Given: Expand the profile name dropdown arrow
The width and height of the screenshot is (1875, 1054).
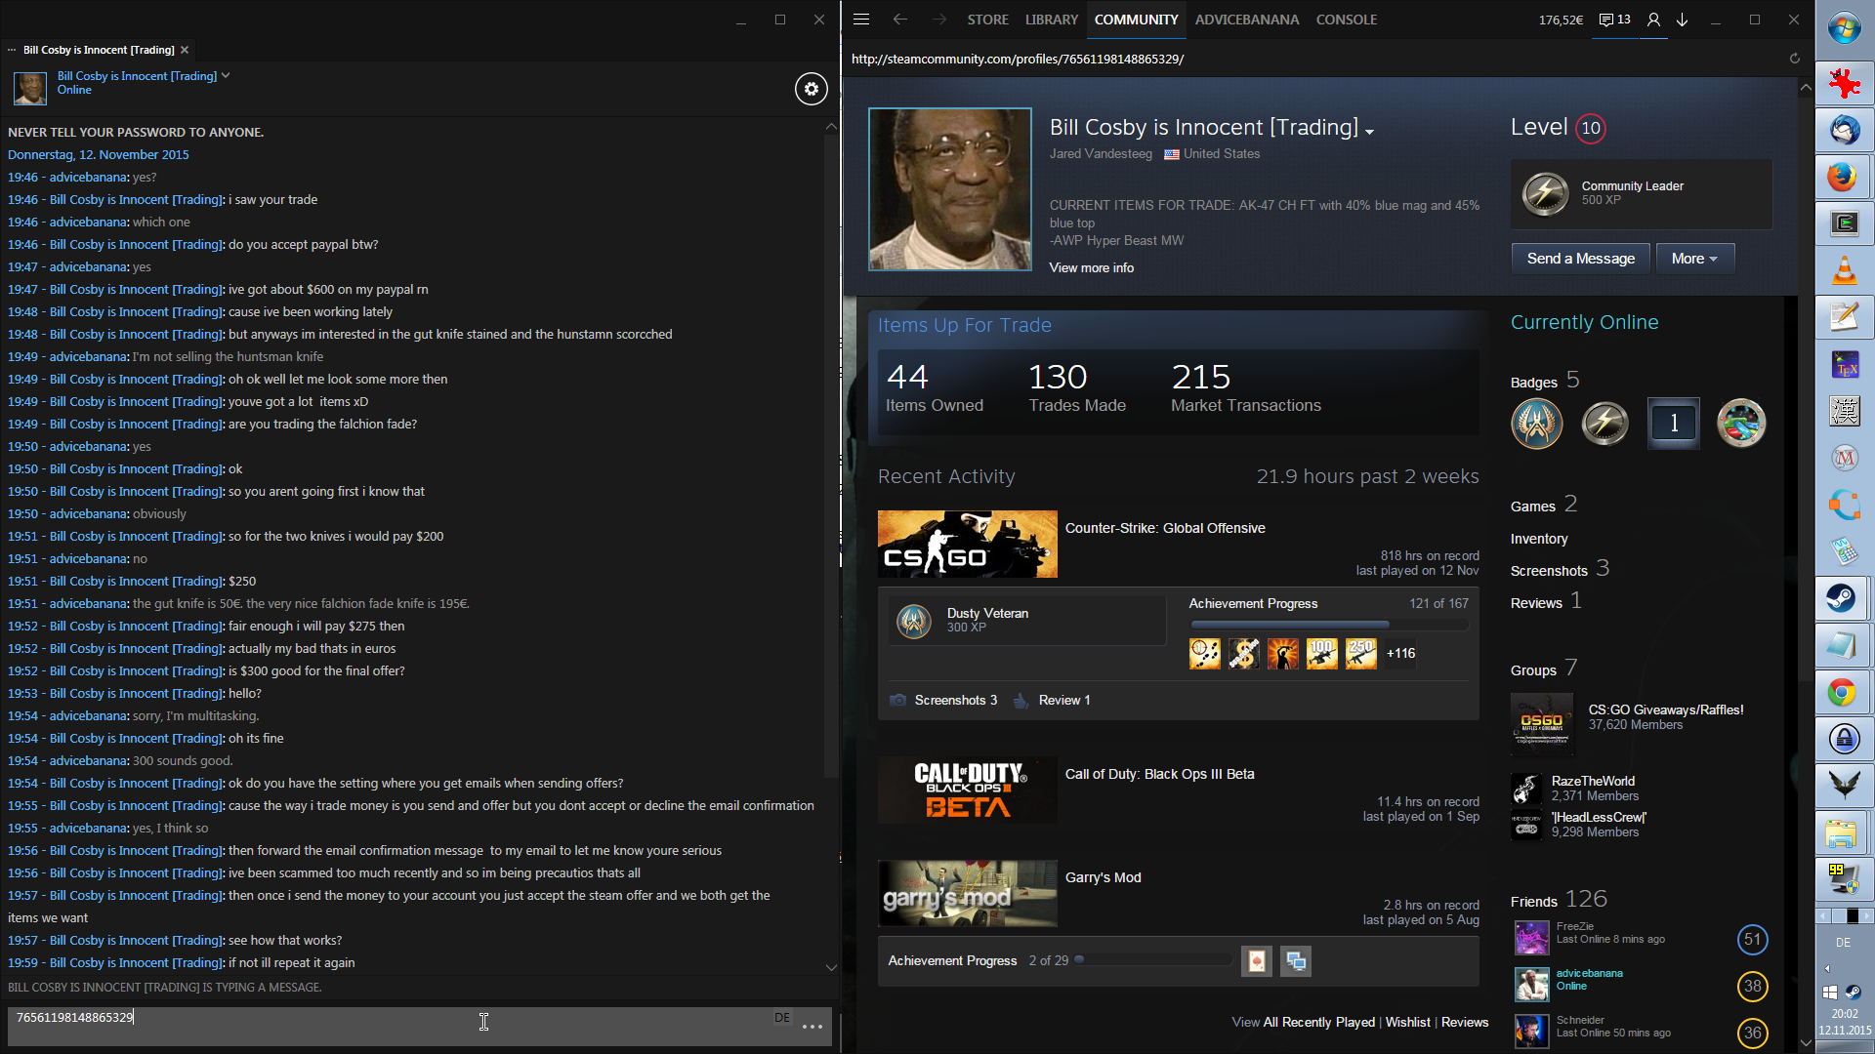Looking at the screenshot, I should [1369, 132].
